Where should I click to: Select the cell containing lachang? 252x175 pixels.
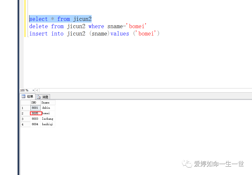(x=48, y=119)
